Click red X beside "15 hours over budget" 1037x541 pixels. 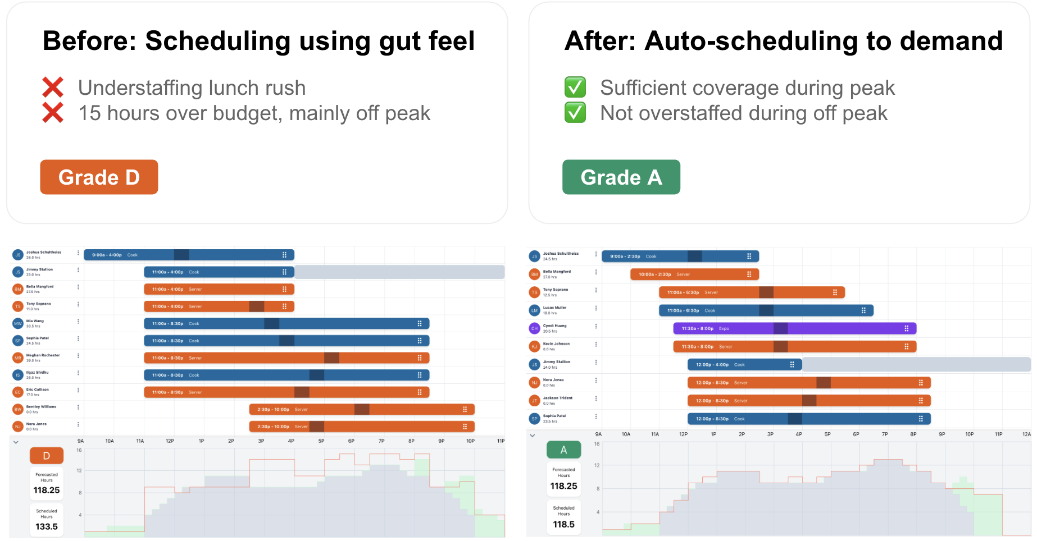pyautogui.click(x=53, y=113)
